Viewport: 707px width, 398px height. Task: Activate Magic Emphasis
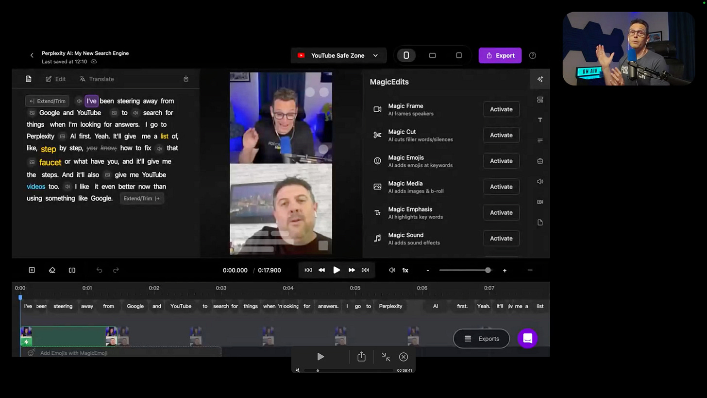point(501,212)
